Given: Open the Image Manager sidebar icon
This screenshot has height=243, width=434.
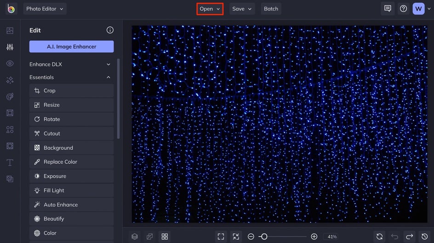Looking at the screenshot, I should (10, 31).
